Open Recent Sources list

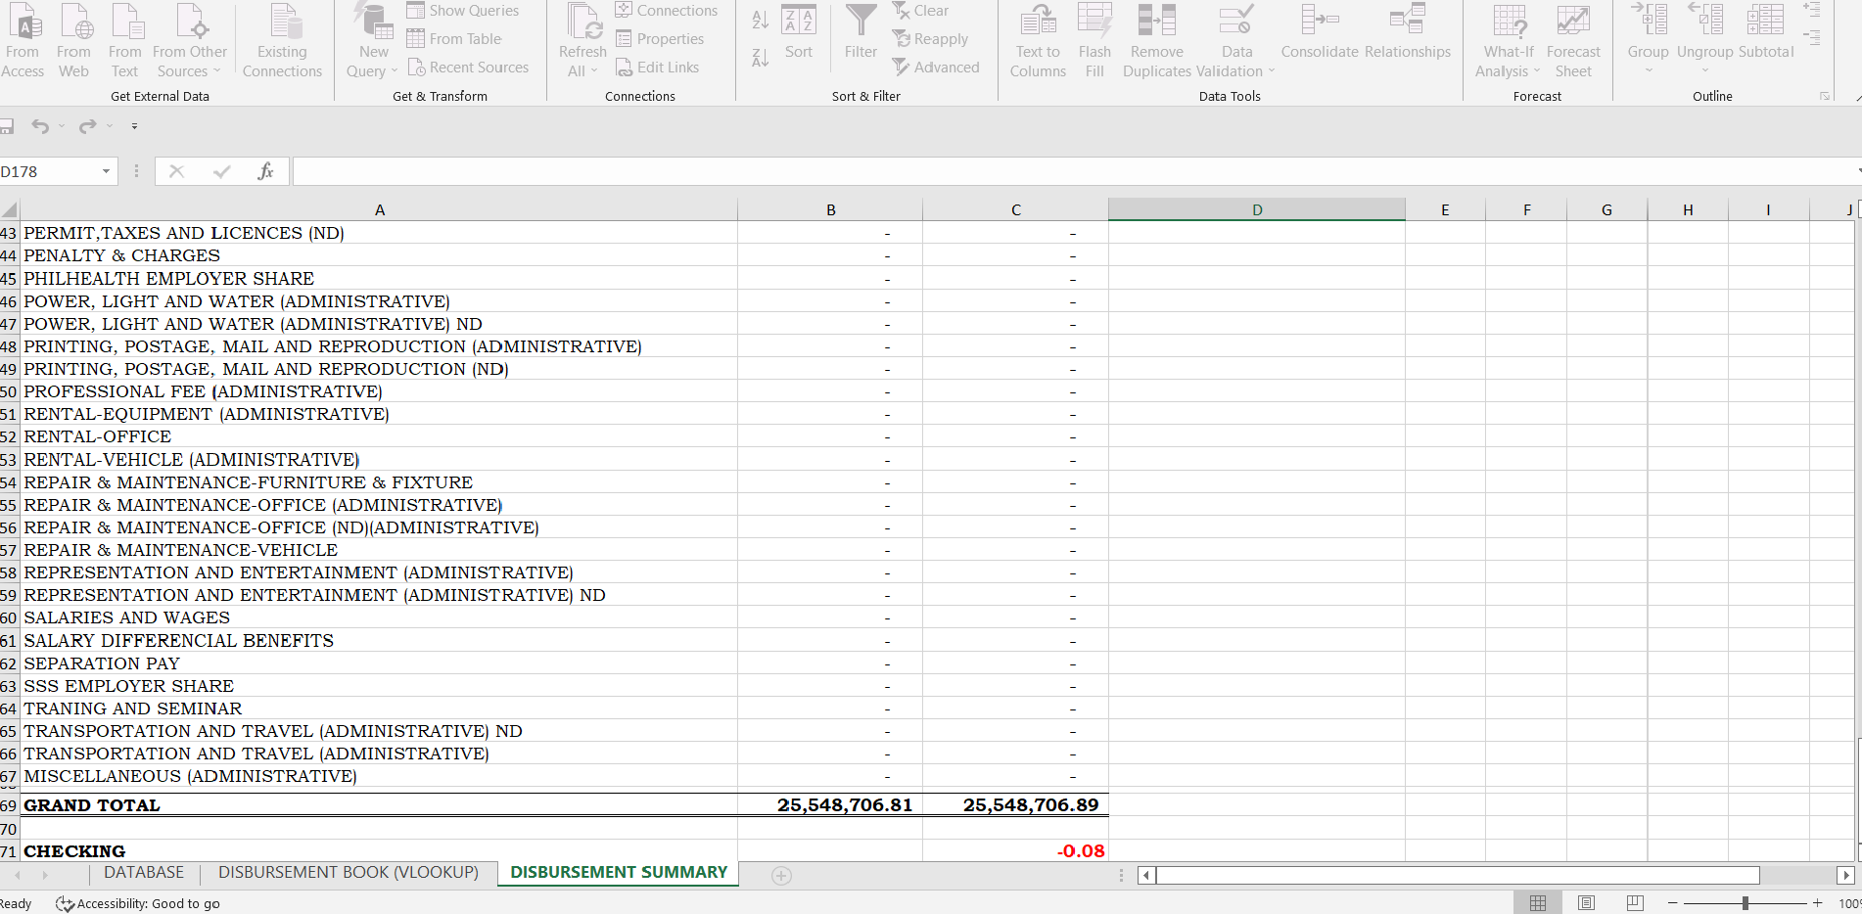tap(468, 68)
